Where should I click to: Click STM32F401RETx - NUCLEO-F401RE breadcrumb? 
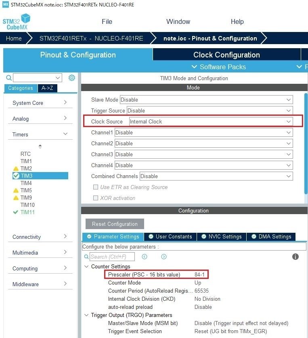point(91,38)
